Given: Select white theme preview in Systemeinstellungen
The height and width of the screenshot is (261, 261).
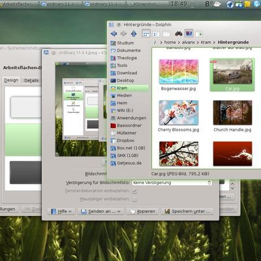Looking at the screenshot, I should (x=26, y=108).
